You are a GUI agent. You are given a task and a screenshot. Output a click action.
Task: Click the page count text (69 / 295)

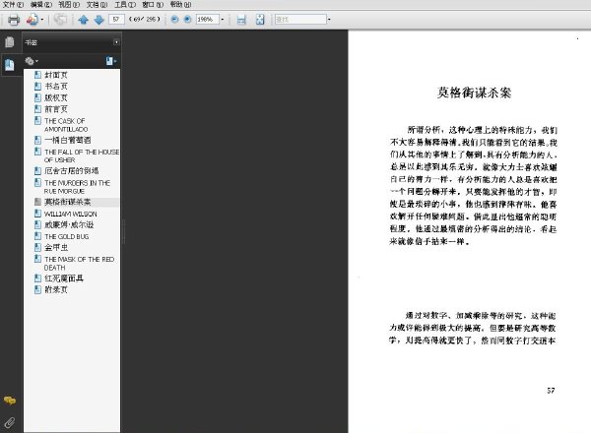[x=145, y=20]
